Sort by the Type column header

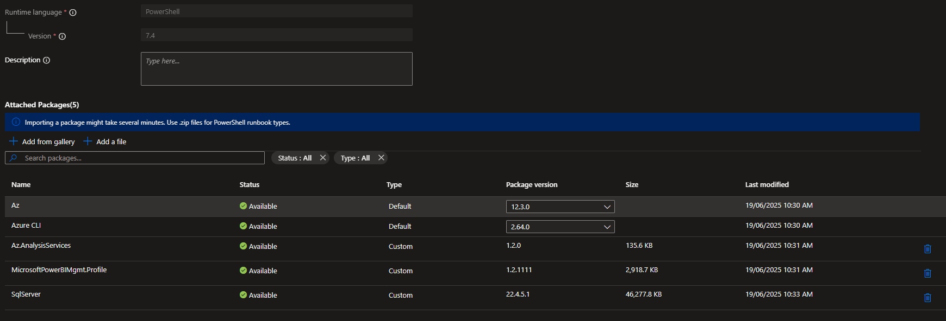(x=394, y=184)
